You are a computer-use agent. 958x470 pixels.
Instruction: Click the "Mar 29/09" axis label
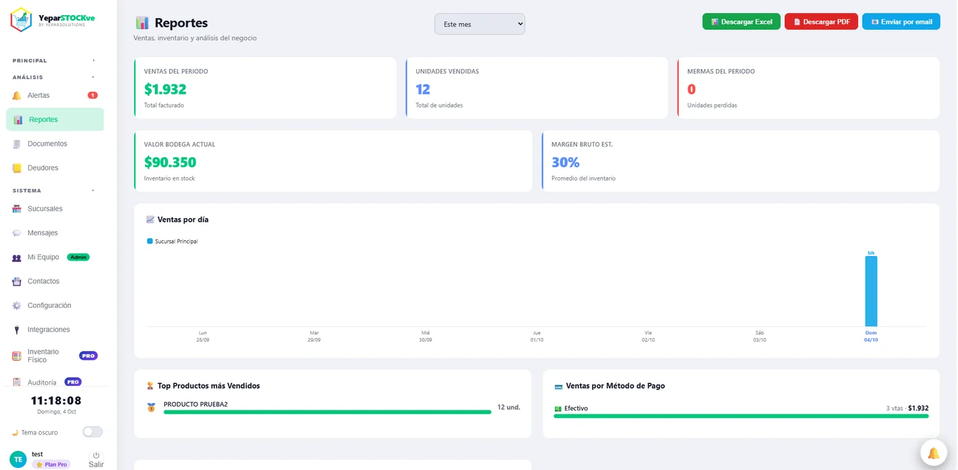pyautogui.click(x=314, y=336)
